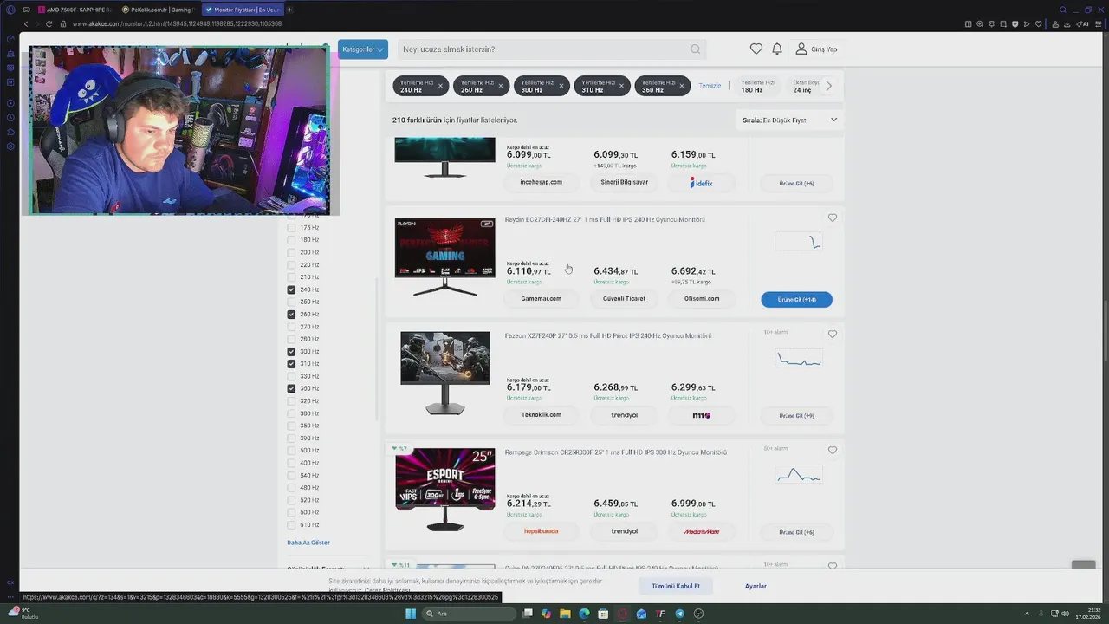This screenshot has height=624, width=1109.
Task: Open favorites heart icon in site header
Action: [x=756, y=49]
